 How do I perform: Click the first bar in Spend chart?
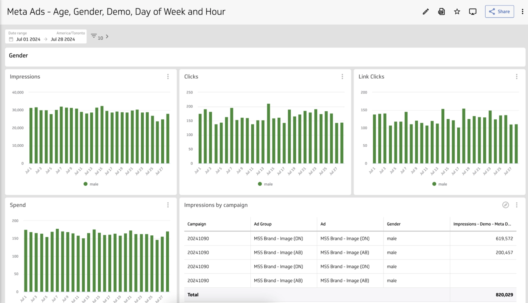26,261
